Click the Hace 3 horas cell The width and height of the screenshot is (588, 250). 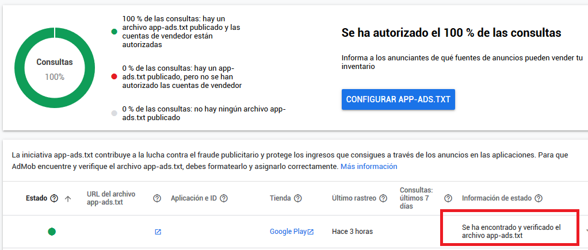pyautogui.click(x=352, y=232)
